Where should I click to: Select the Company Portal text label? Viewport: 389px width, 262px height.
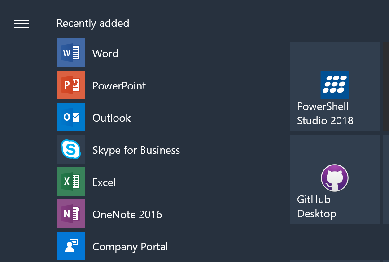point(130,247)
